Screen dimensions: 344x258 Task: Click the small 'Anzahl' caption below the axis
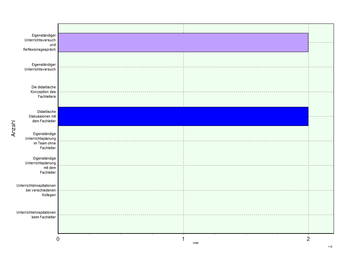(x=196, y=243)
